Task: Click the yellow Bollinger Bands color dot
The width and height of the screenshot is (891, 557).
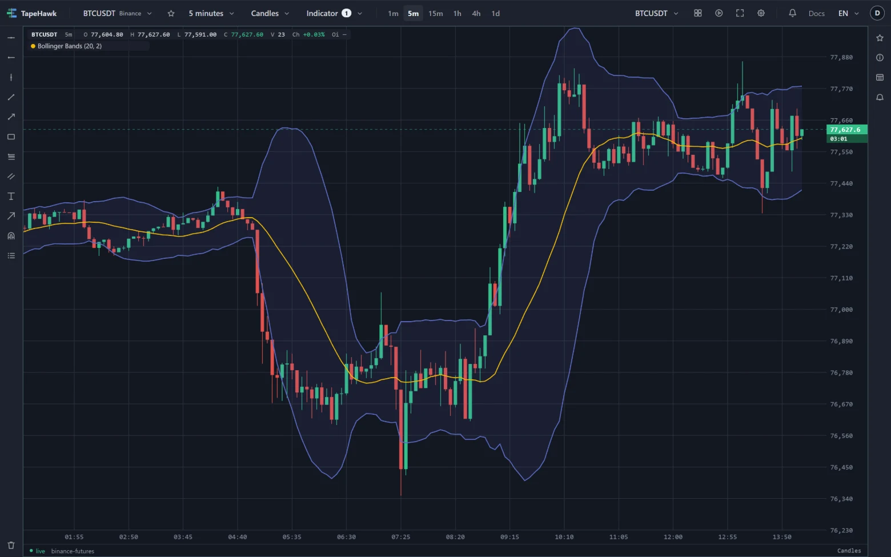Action: [x=33, y=46]
